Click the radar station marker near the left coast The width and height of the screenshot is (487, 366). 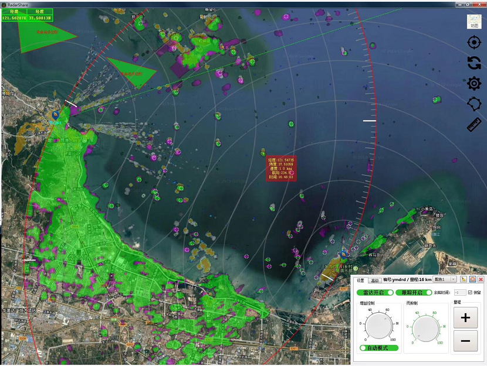pos(56,115)
